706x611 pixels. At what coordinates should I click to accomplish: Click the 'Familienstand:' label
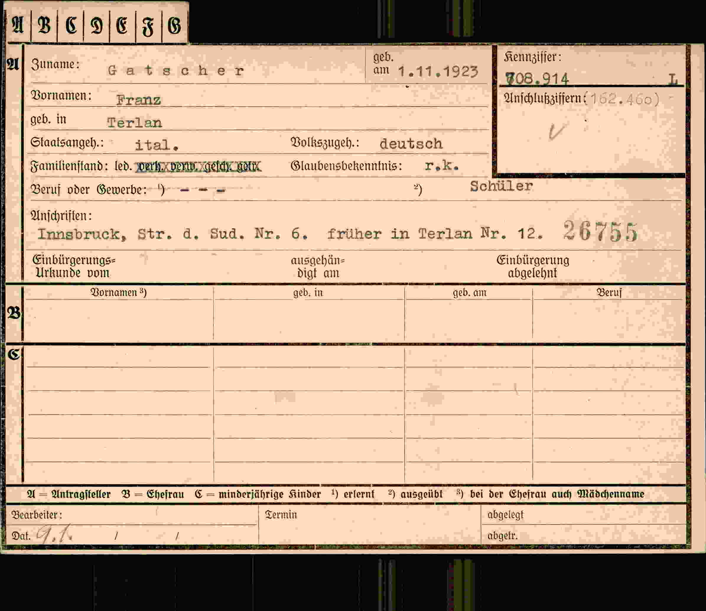(x=69, y=166)
